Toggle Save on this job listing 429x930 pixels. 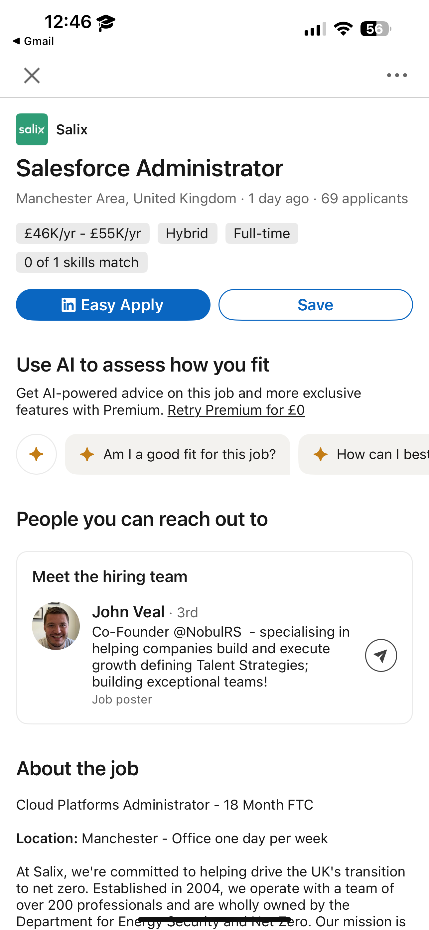315,304
